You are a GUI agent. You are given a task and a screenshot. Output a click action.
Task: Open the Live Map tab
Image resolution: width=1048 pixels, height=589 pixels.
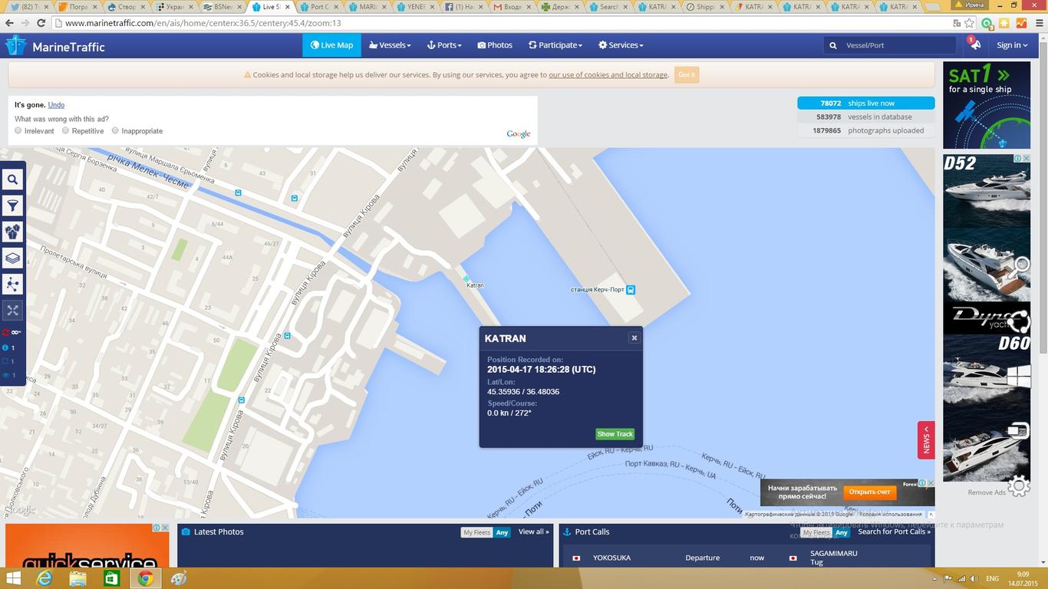pos(331,45)
